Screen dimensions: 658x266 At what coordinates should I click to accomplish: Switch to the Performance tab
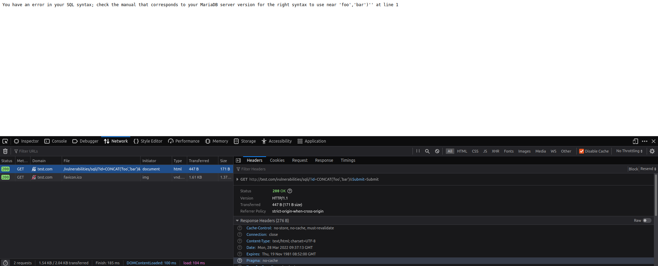coord(184,141)
